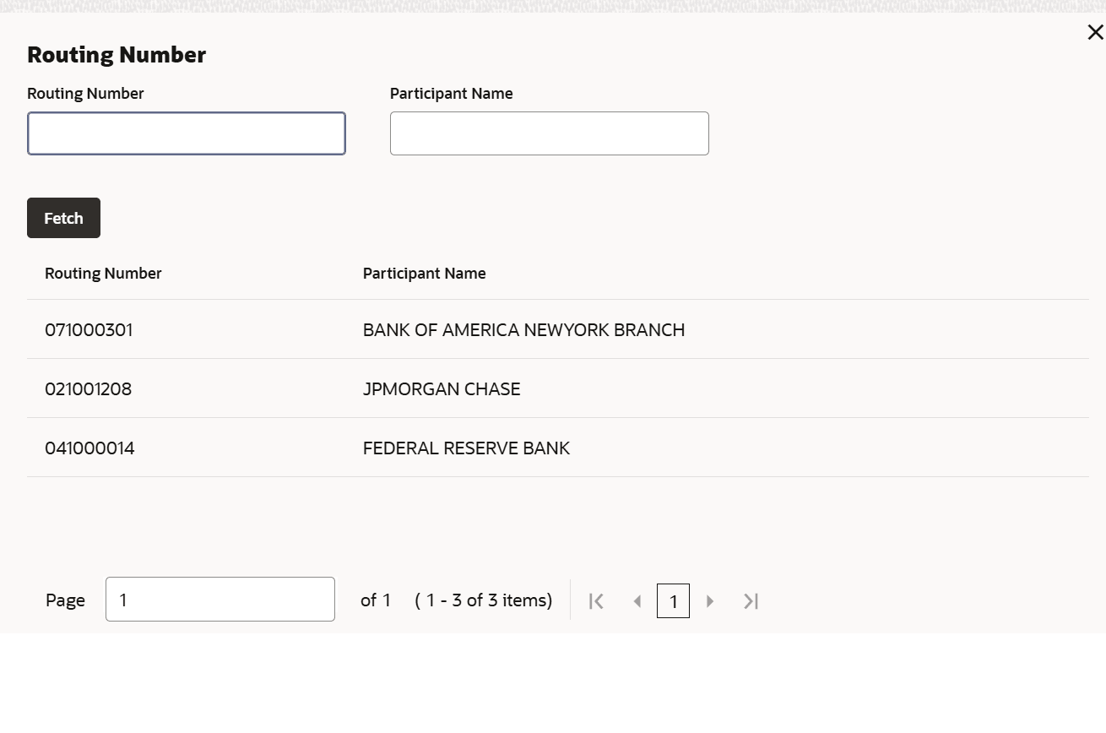Click the Routing Number dialog title
The height and width of the screenshot is (733, 1106).
pos(117,55)
